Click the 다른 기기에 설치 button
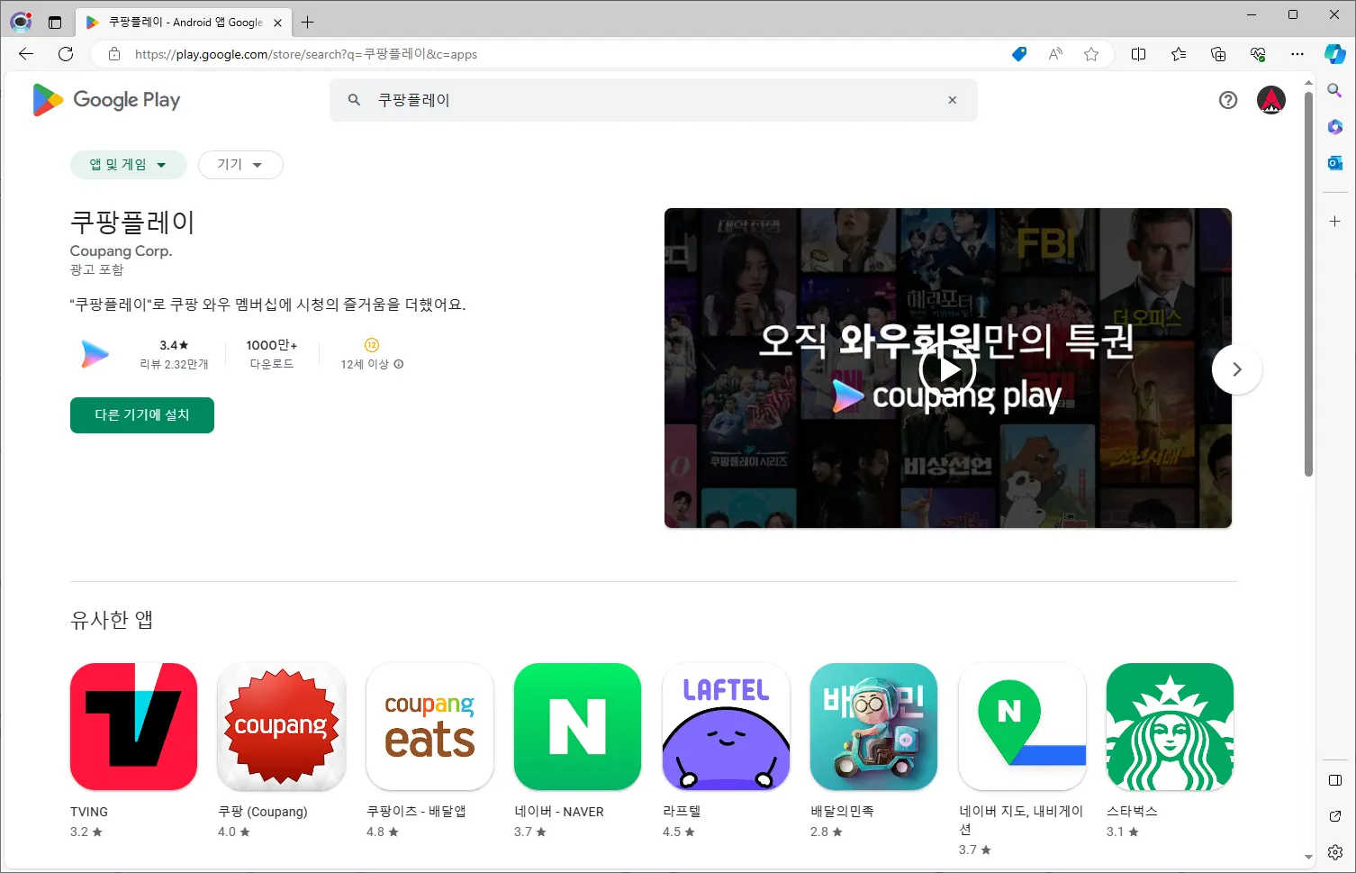 coord(142,415)
